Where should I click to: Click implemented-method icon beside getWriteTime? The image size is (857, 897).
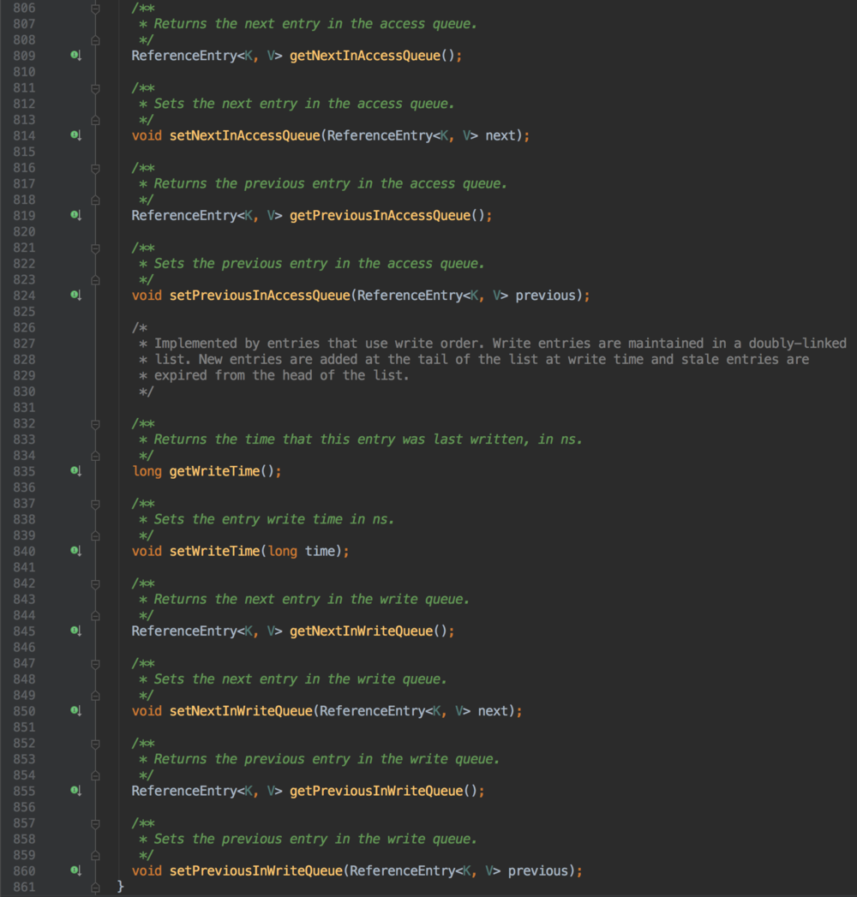click(75, 471)
